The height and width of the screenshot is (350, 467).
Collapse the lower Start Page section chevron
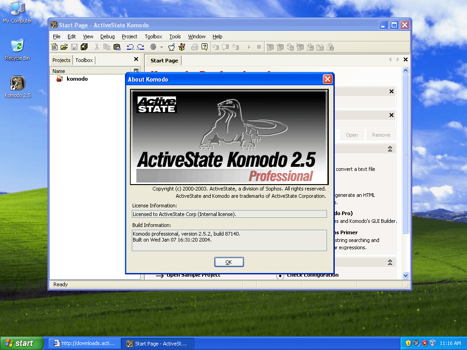390,262
